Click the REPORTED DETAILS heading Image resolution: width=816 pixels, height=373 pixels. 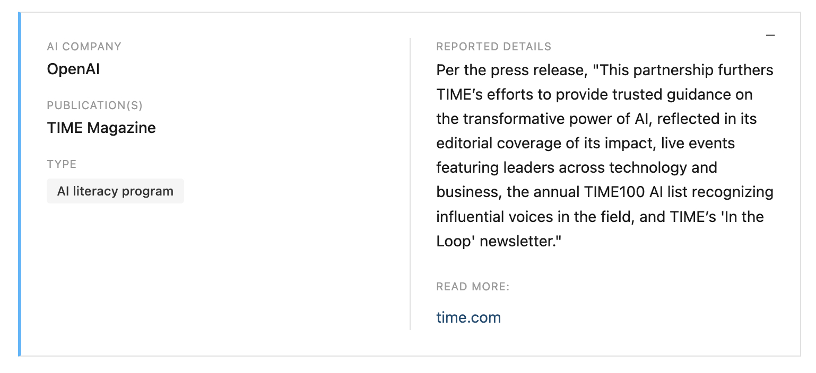coord(493,47)
